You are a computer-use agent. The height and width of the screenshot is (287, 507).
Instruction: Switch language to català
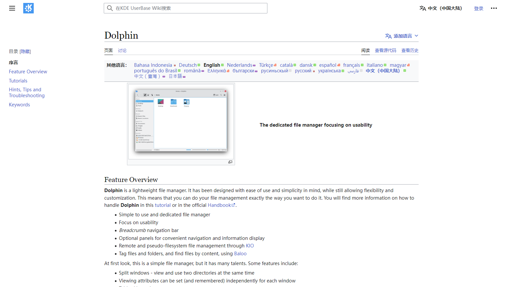pyautogui.click(x=286, y=65)
